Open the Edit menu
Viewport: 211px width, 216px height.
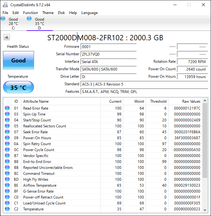coord(16,13)
